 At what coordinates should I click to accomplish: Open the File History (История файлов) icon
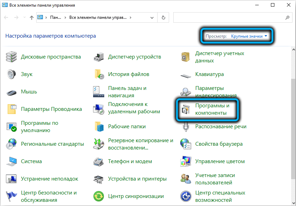(99, 74)
